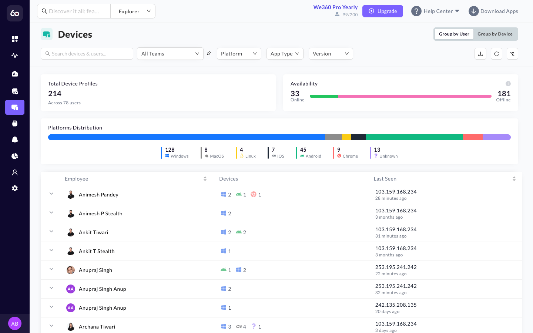
Task: Click the Ankit T Stealth employee name
Action: click(x=97, y=251)
